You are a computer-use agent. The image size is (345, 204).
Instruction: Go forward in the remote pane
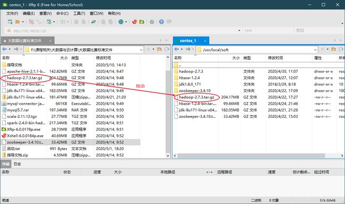click(188, 49)
